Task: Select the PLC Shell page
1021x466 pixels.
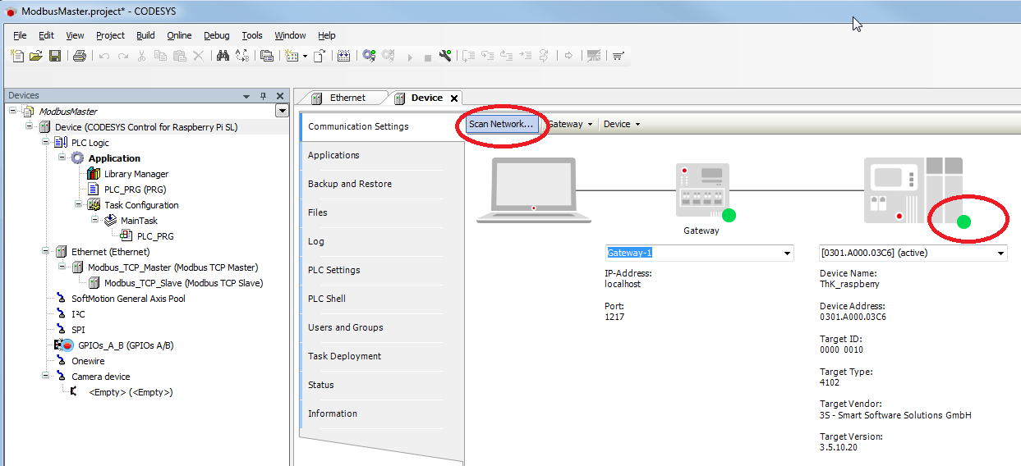Action: (326, 299)
